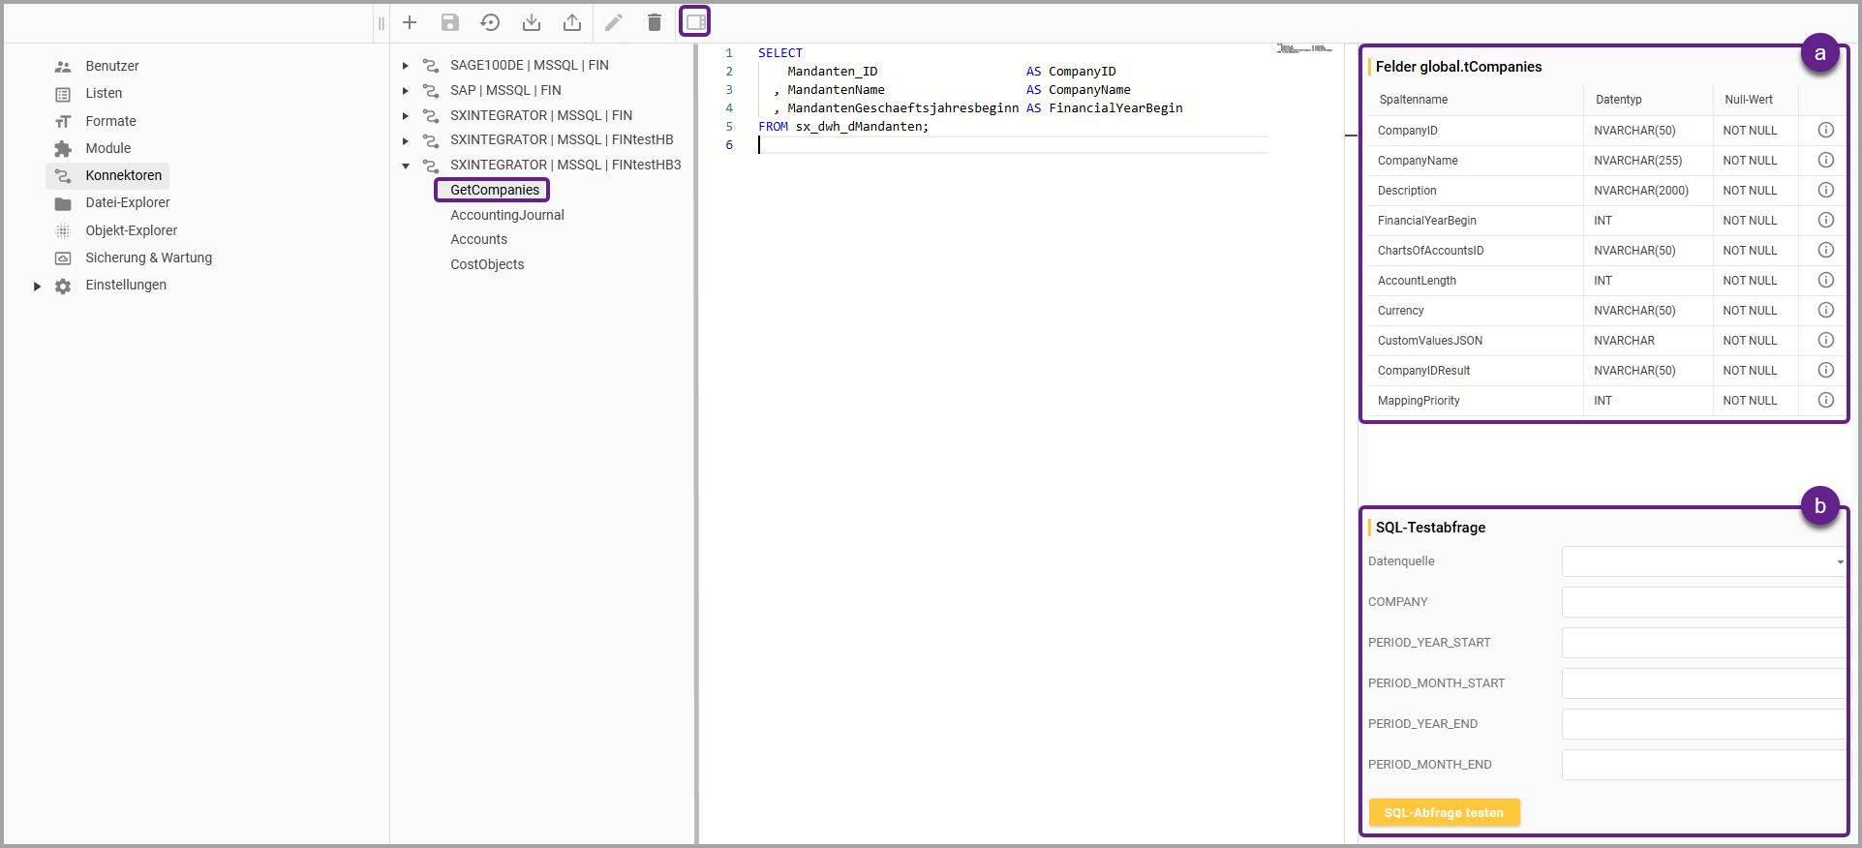Click the plus icon to add new
Viewport: 1862px width, 848px height.
[410, 22]
